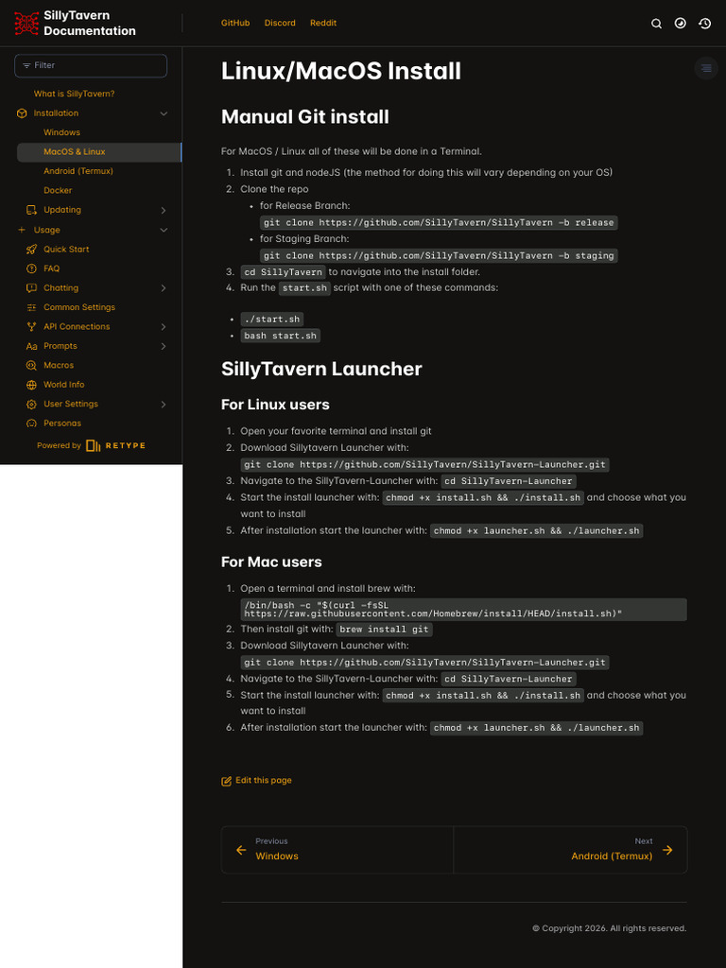
Task: Click the Manual Git install heading
Action: tap(305, 116)
